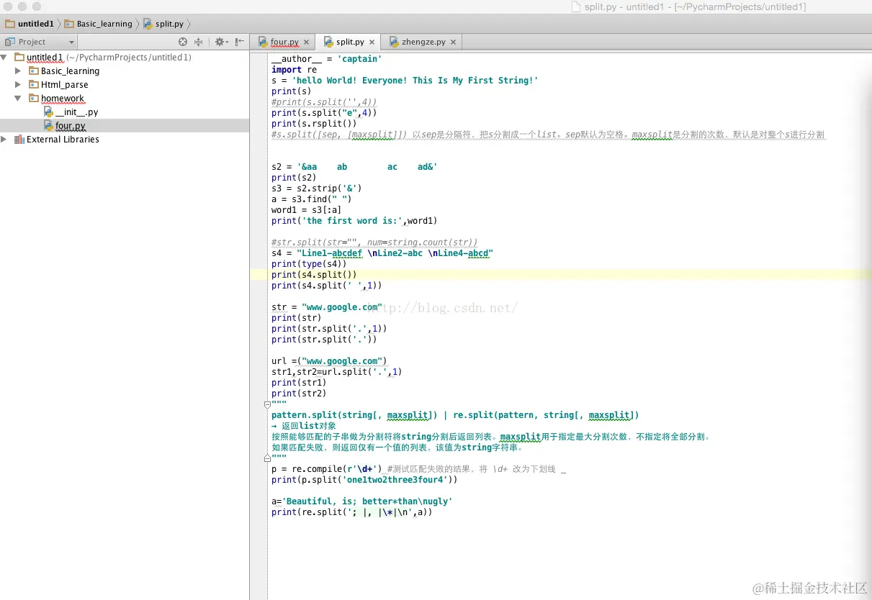Click the homework folder icon
872x600 pixels.
[34, 98]
